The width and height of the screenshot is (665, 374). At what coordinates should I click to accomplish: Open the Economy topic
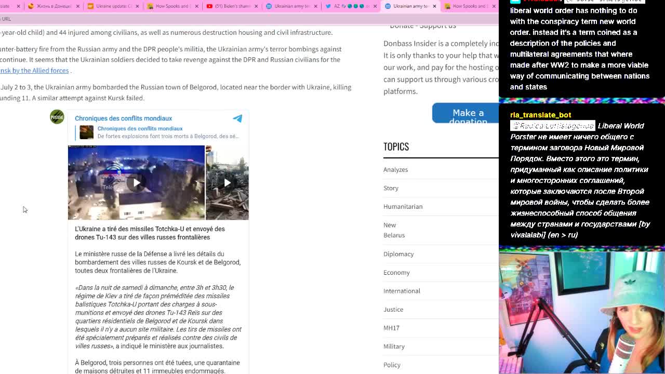pyautogui.click(x=396, y=272)
